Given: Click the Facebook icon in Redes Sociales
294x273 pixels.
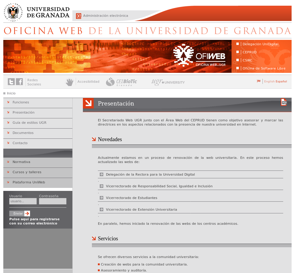Looking at the screenshot, I should coord(19,82).
